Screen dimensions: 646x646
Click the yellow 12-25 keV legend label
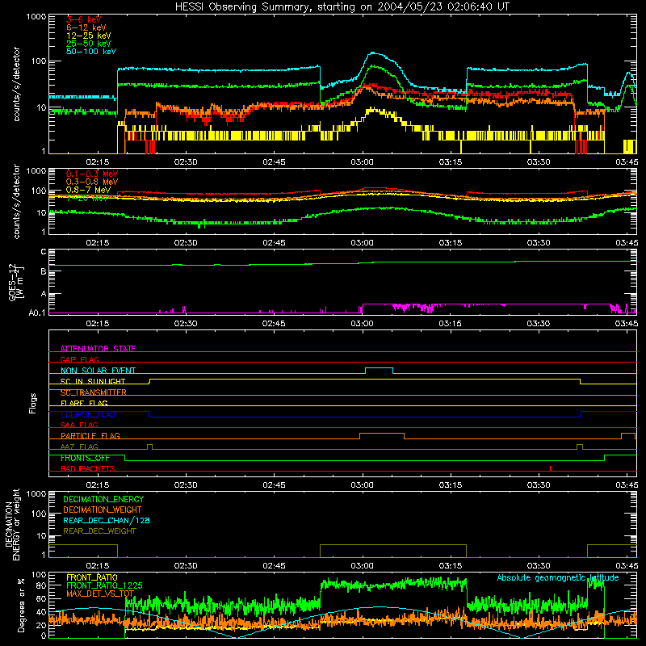[x=89, y=36]
